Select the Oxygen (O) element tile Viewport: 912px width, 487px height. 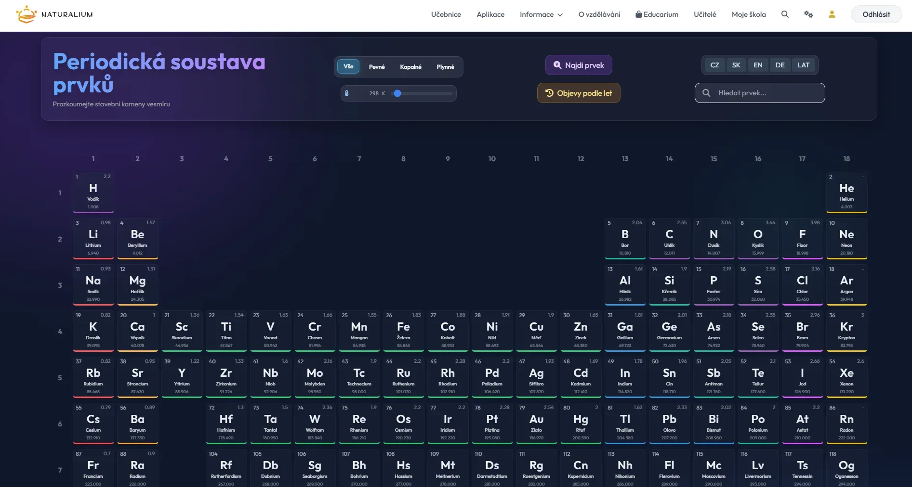tap(758, 239)
